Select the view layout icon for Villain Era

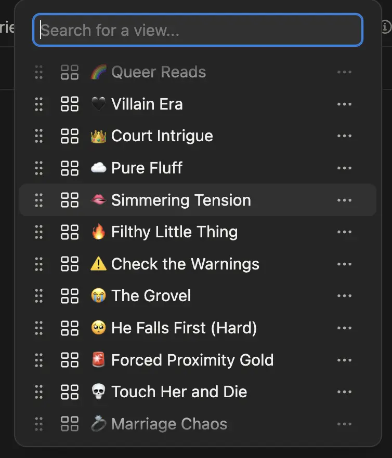[69, 104]
